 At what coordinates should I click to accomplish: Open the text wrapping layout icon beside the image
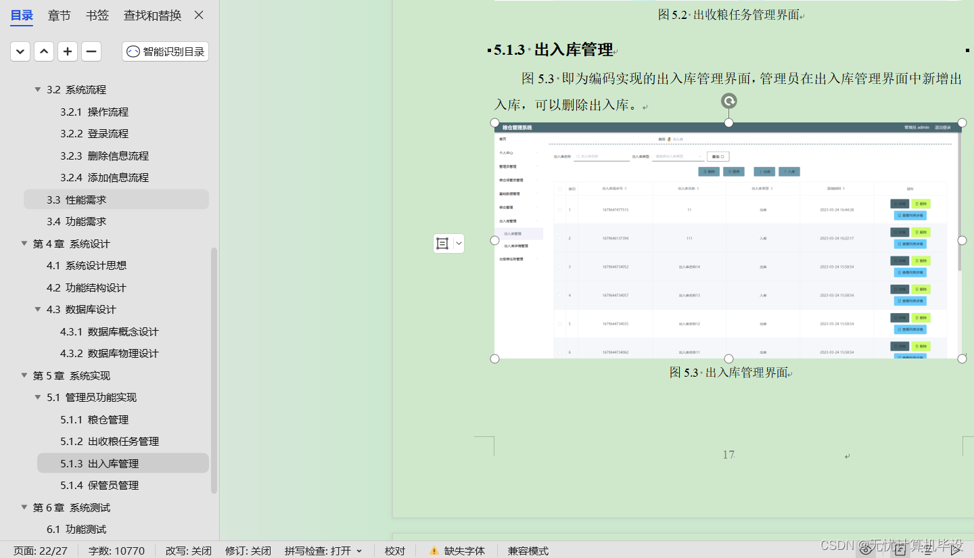pyautogui.click(x=444, y=243)
